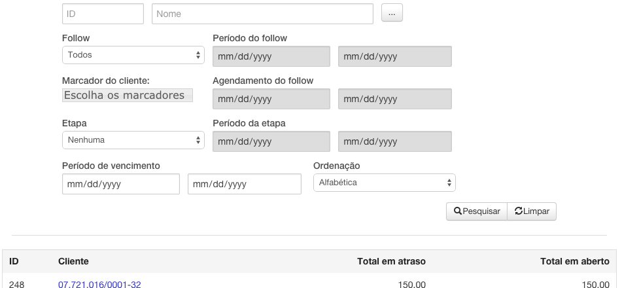Click the Pesquisar search button
The width and height of the screenshot is (622, 288).
pyautogui.click(x=477, y=211)
